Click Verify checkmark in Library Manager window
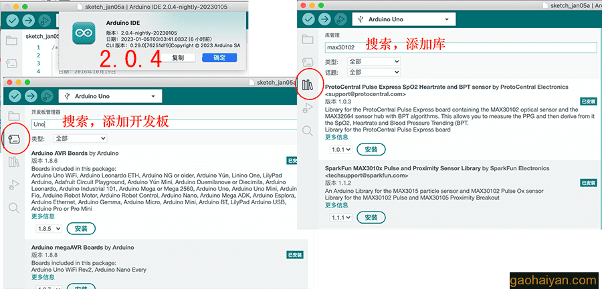602x289 pixels. pos(308,19)
